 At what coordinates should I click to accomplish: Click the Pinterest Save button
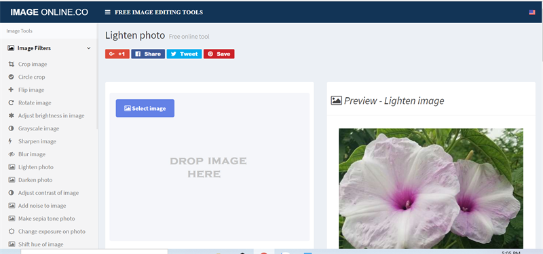(219, 54)
